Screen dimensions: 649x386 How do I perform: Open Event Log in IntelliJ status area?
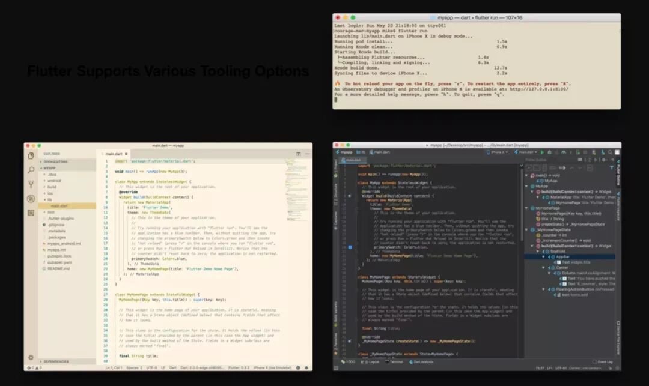point(603,361)
